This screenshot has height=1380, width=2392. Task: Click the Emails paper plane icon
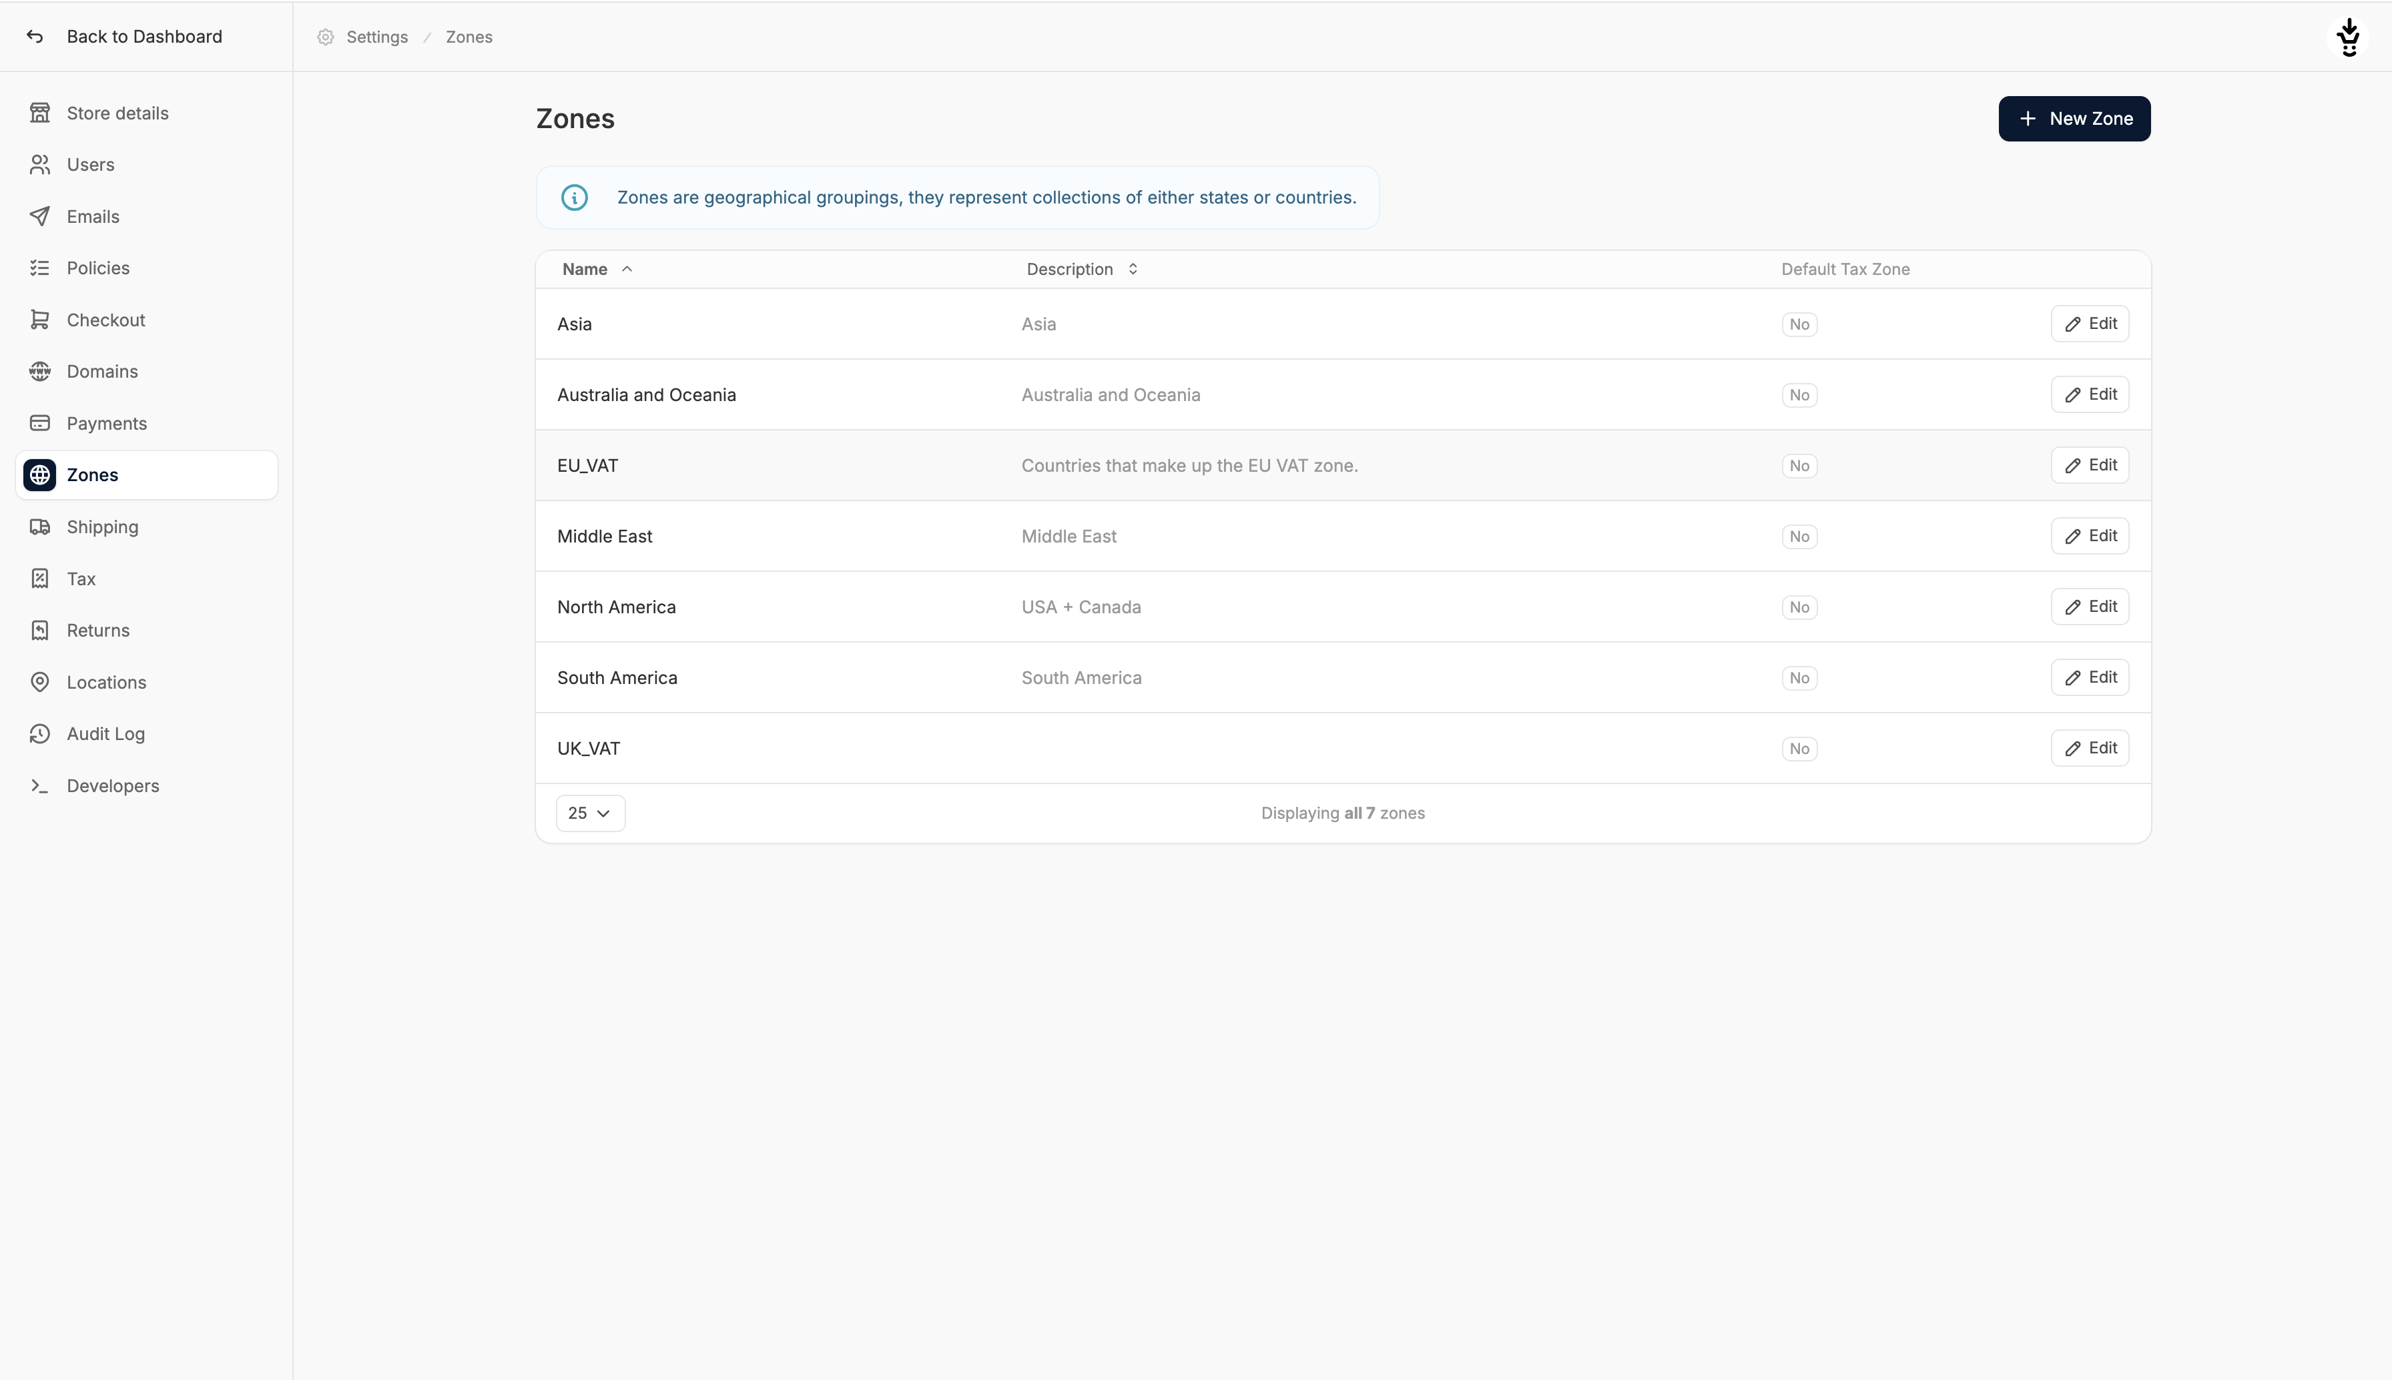[x=40, y=216]
